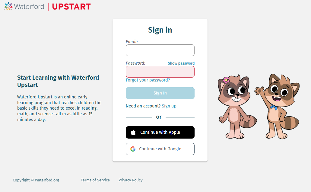Click the Waterford flower logo icon
The height and width of the screenshot is (192, 311).
point(8,6)
